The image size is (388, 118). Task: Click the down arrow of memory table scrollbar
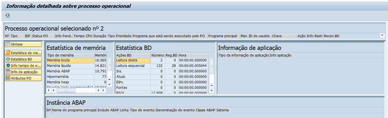click(109, 84)
